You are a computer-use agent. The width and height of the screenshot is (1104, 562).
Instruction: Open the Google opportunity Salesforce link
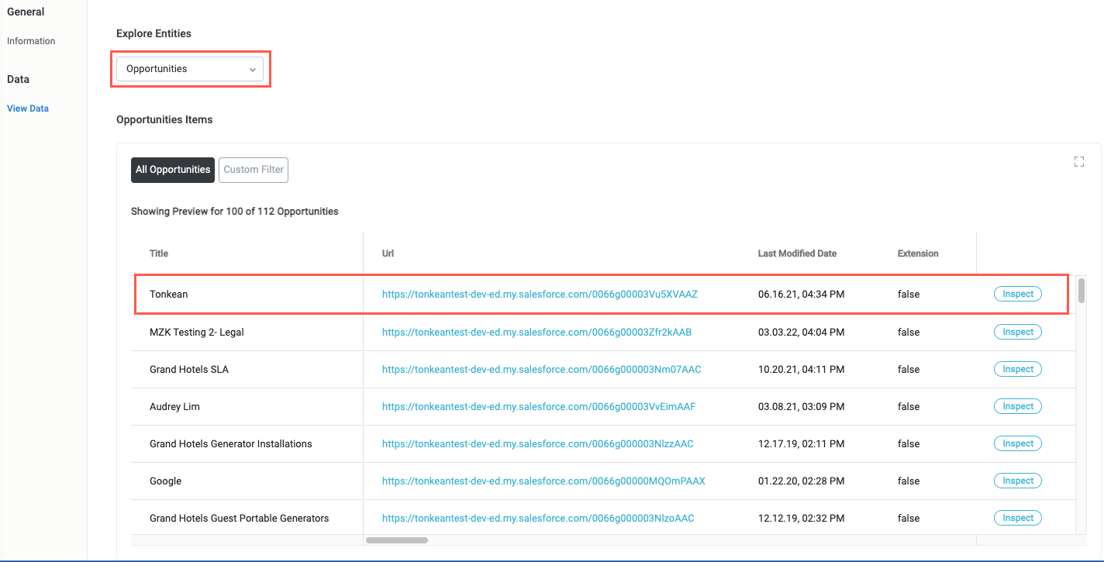(x=543, y=481)
